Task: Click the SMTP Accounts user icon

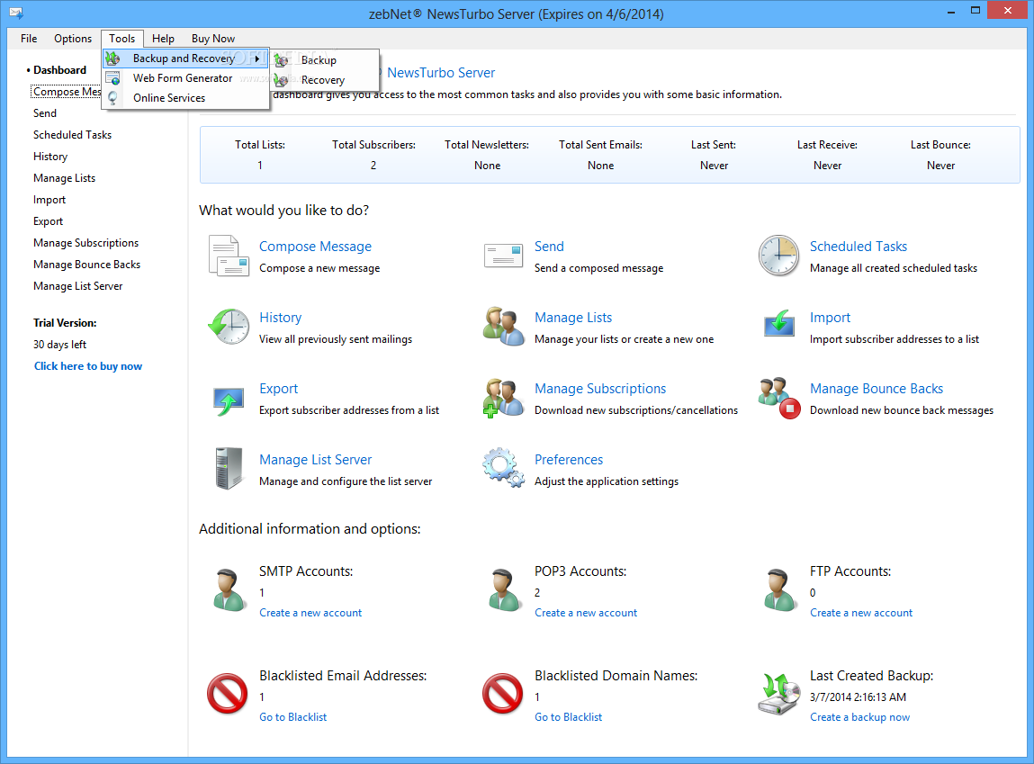Action: pyautogui.click(x=229, y=590)
